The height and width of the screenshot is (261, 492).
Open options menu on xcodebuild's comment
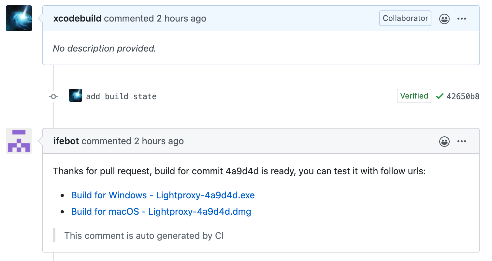click(462, 19)
